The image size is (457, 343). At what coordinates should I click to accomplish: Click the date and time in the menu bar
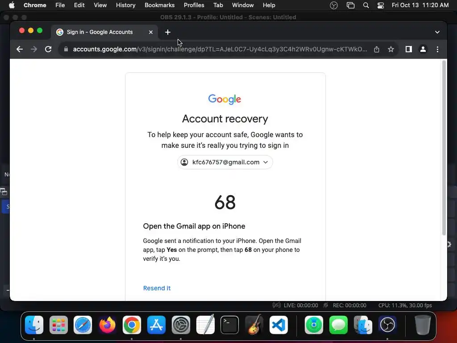(420, 5)
